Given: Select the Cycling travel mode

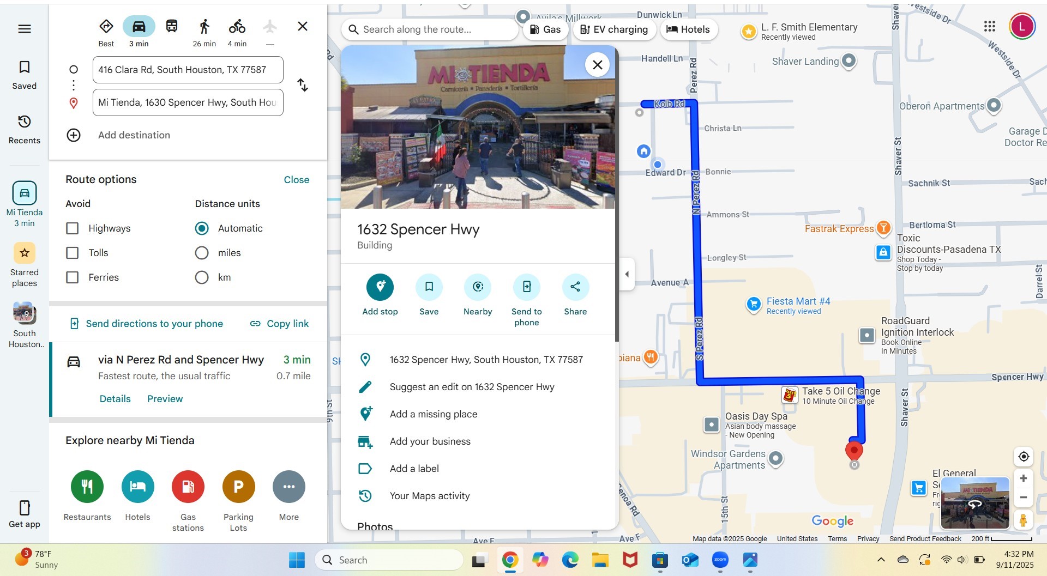Looking at the screenshot, I should [x=237, y=27].
